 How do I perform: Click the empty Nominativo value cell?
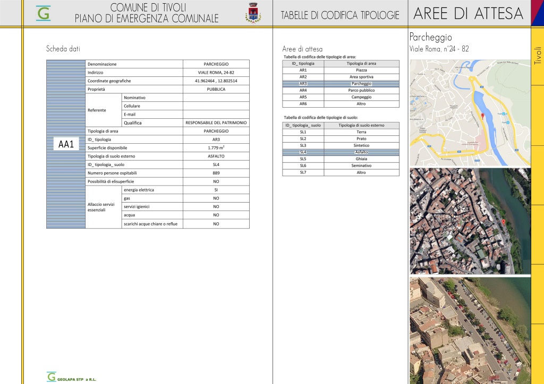(216, 98)
